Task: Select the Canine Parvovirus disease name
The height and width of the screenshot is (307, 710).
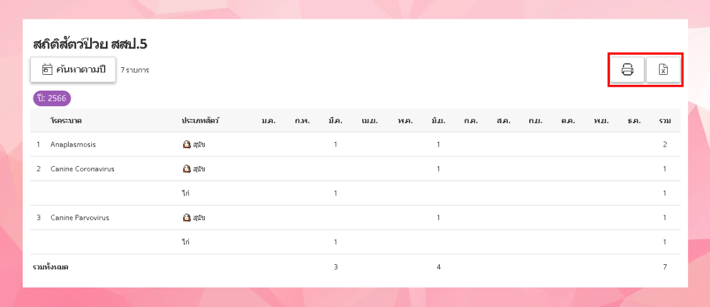Action: pyautogui.click(x=80, y=218)
